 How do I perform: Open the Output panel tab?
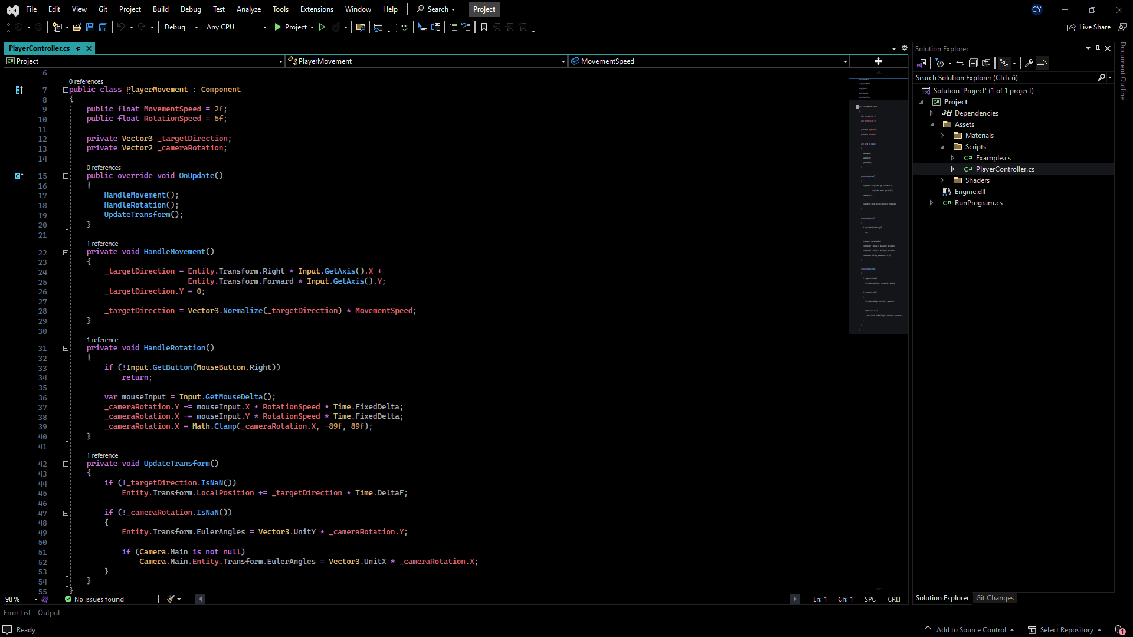click(x=49, y=613)
